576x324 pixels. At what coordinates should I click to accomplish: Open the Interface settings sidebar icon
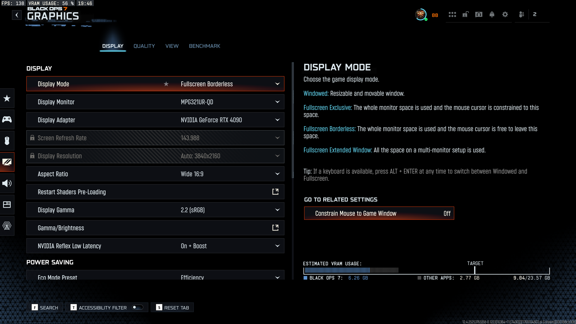tap(7, 204)
